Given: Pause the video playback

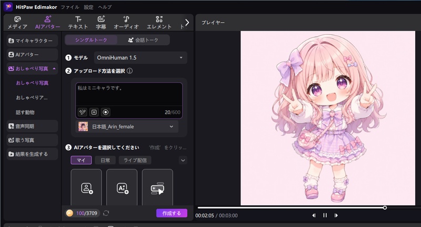Looking at the screenshot, I should [x=325, y=215].
